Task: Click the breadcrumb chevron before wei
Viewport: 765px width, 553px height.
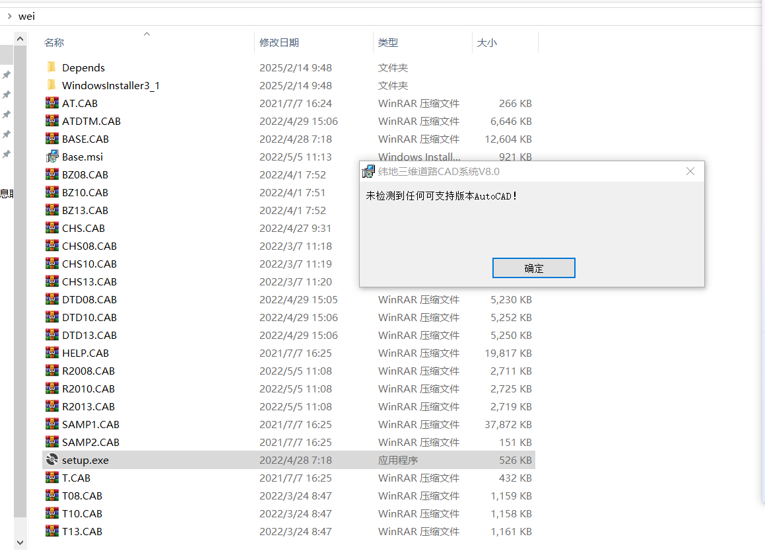Action: [x=11, y=15]
